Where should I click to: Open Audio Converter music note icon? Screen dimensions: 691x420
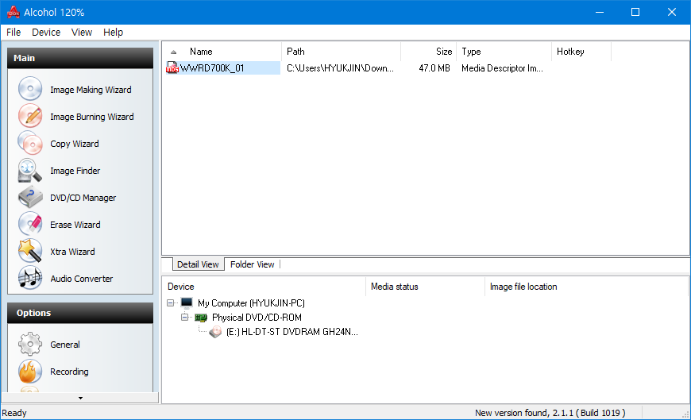pyautogui.click(x=30, y=278)
